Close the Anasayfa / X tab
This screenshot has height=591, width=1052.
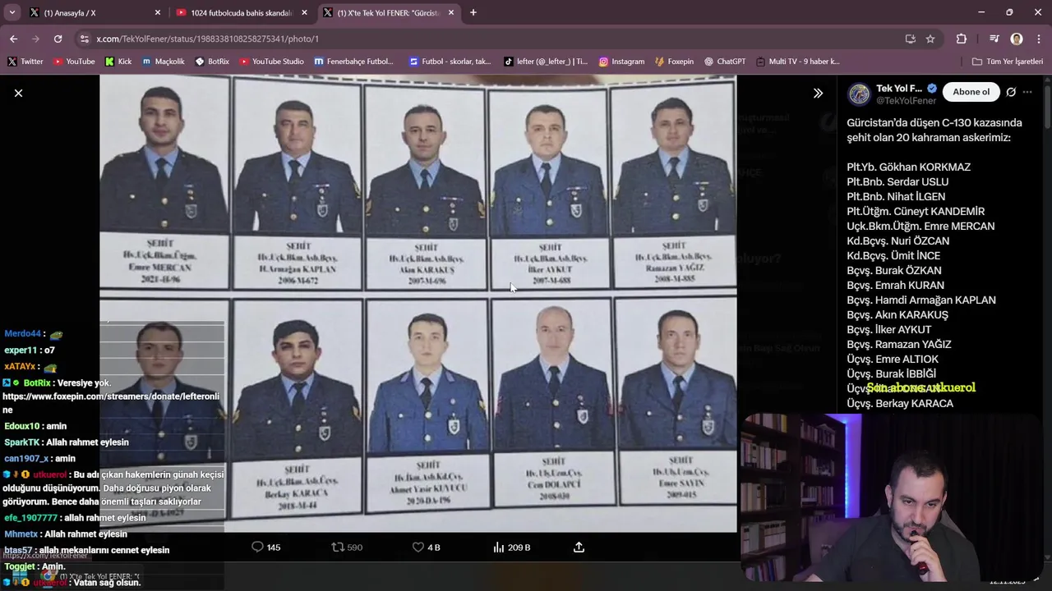(x=158, y=12)
